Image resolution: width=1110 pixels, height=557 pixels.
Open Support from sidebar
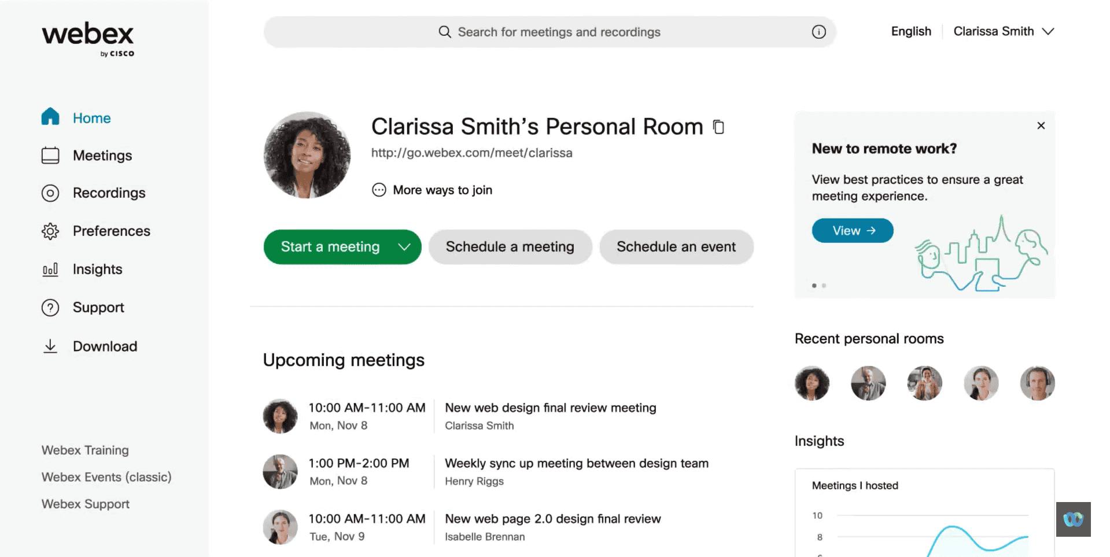98,308
